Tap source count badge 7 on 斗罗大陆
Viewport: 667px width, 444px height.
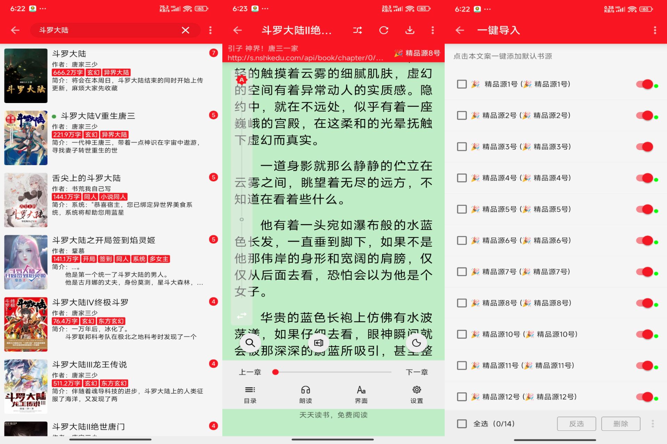213,53
